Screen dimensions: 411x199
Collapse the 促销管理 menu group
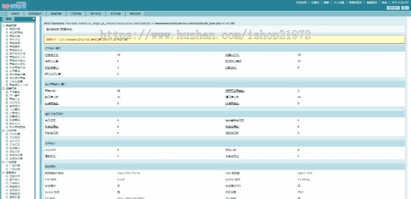pos(3,89)
